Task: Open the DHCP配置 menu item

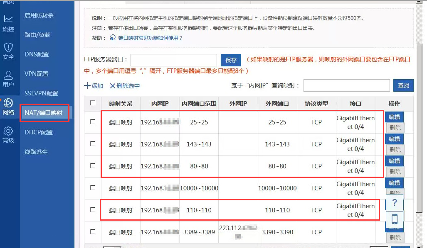Action: click(x=39, y=132)
